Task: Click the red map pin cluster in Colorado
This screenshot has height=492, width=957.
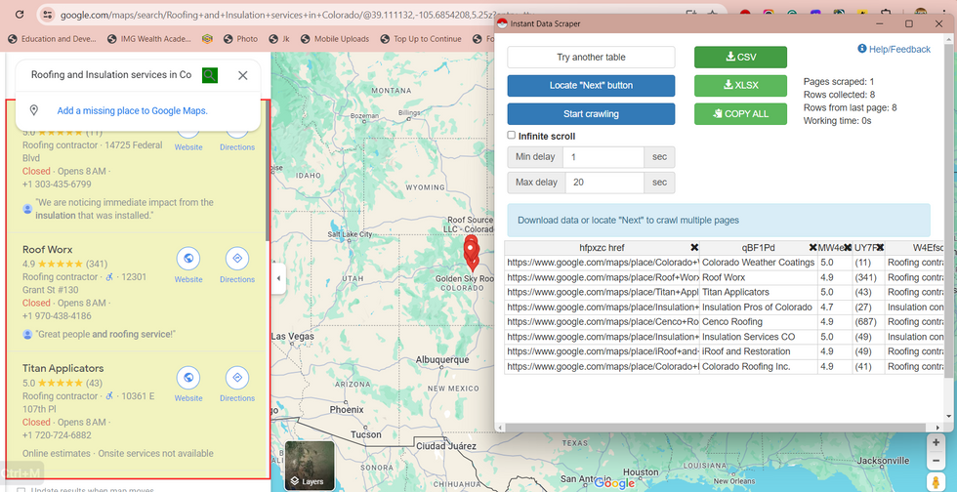Action: coord(471,252)
